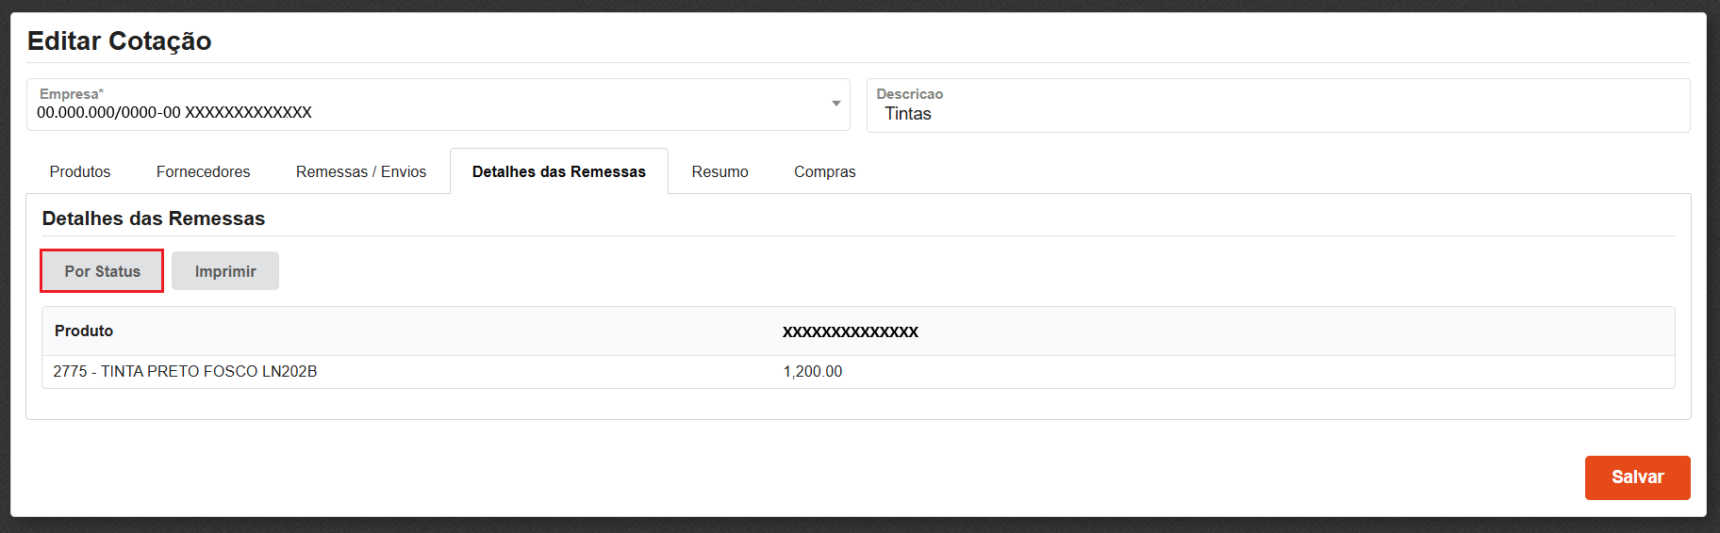Click the 1,200.00 value cell

813,371
